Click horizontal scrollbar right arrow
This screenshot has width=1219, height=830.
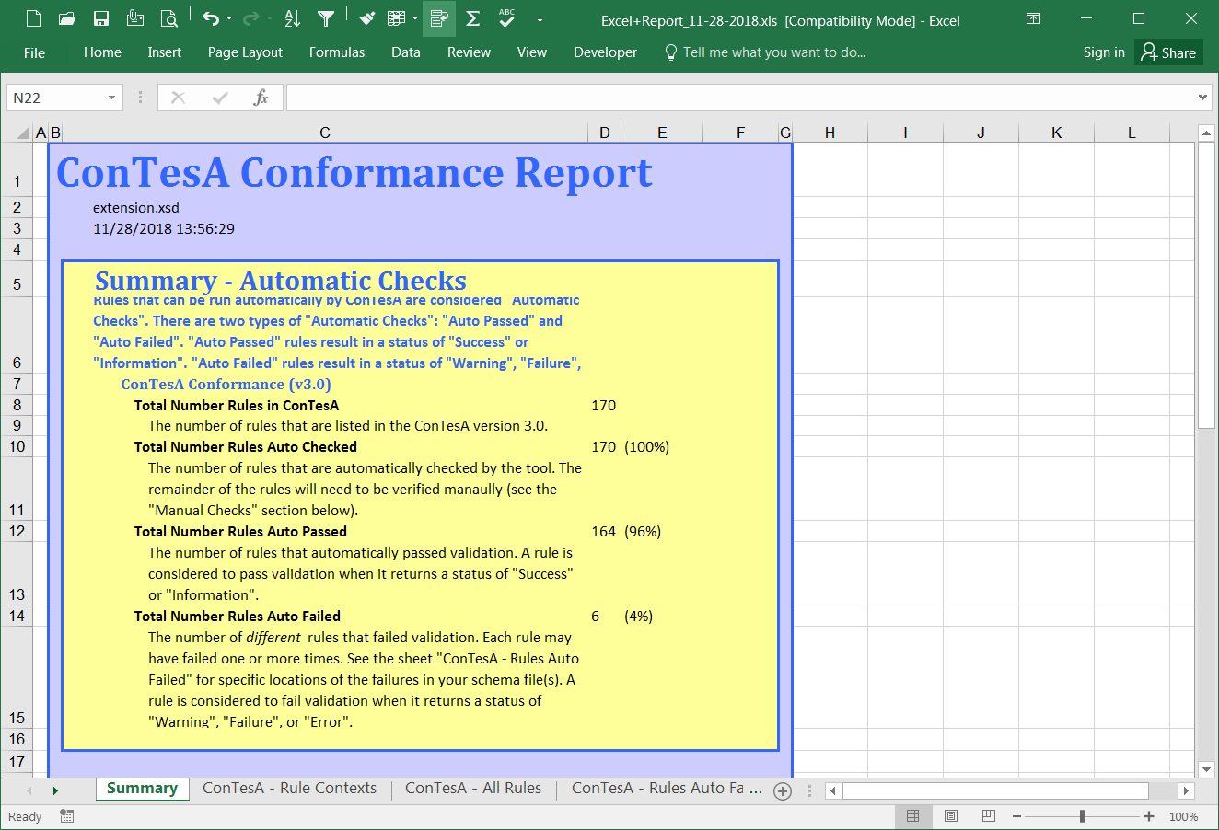click(1186, 790)
